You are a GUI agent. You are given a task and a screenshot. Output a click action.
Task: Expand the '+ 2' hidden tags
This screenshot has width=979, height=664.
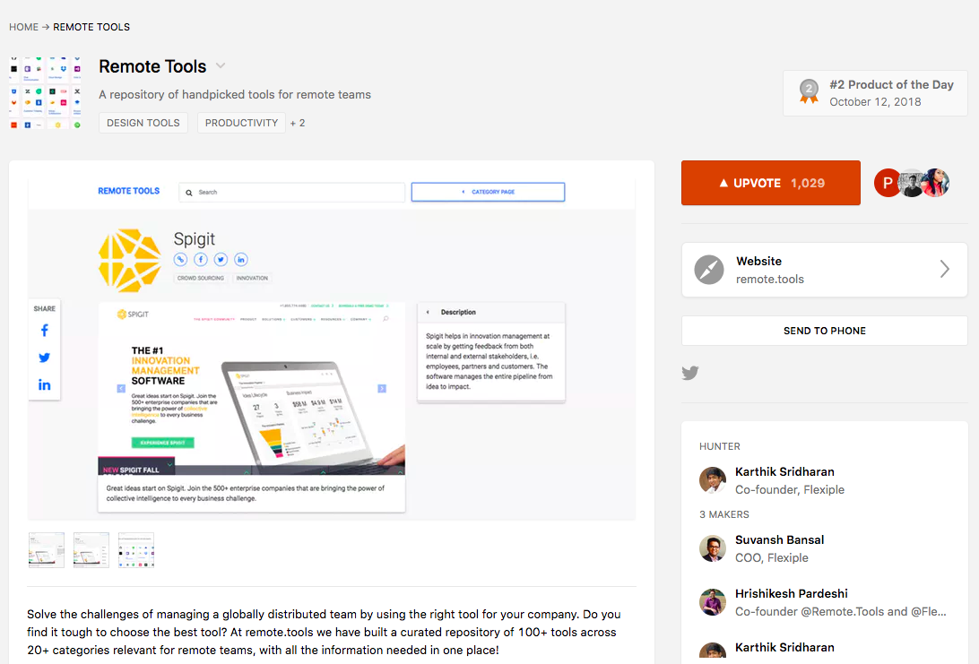(x=298, y=123)
